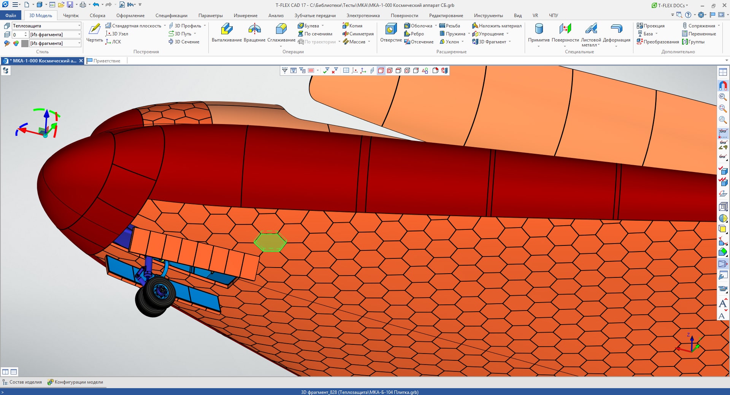Viewport: 730px width, 395px height.
Task: Open the Поверхности tool in Специальные group
Action: click(x=565, y=32)
